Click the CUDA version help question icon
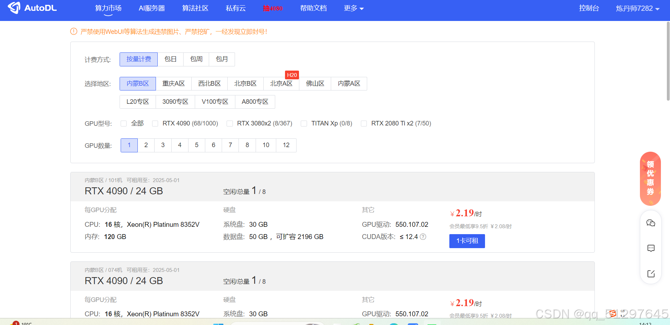Viewport: 670px width, 325px height. pyautogui.click(x=423, y=237)
